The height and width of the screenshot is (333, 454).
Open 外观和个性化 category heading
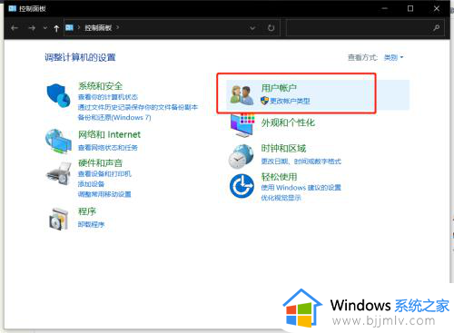[288, 122]
